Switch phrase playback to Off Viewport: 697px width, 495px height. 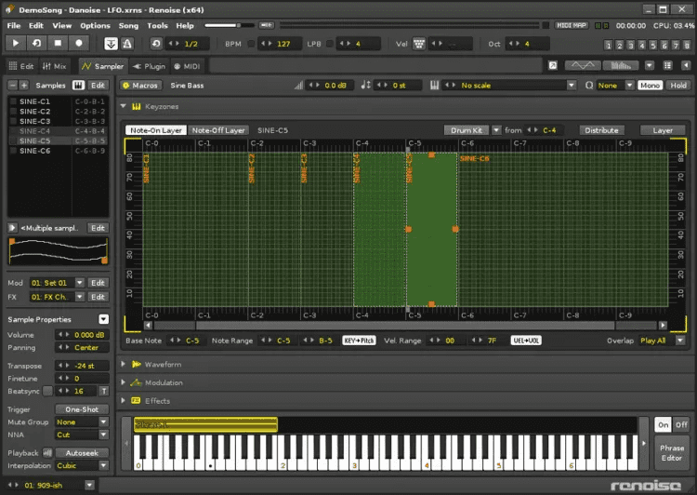click(681, 424)
